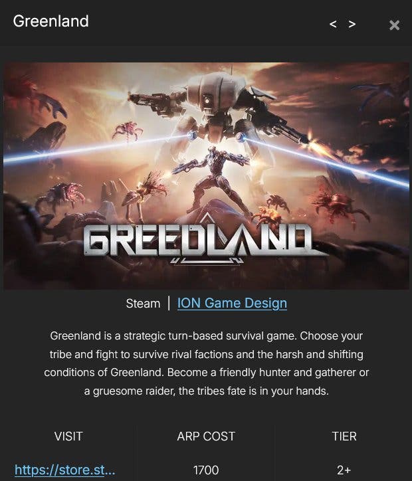412x481 pixels.
Task: Click the Steam platform label
Action: coord(143,304)
